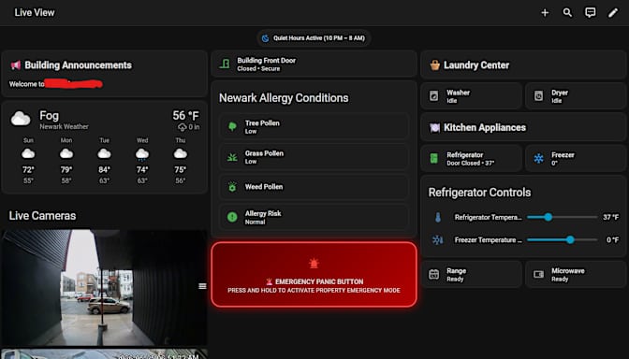Screen dimensions: 629x359
Task: Click the Washer icon
Action: point(434,95)
